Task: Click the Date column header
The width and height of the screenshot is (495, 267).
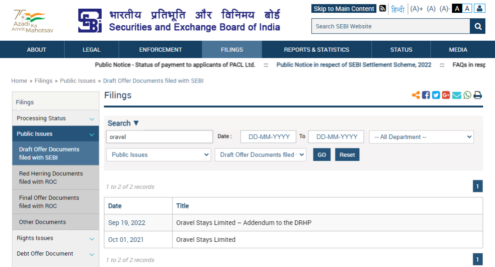Action: click(115, 206)
